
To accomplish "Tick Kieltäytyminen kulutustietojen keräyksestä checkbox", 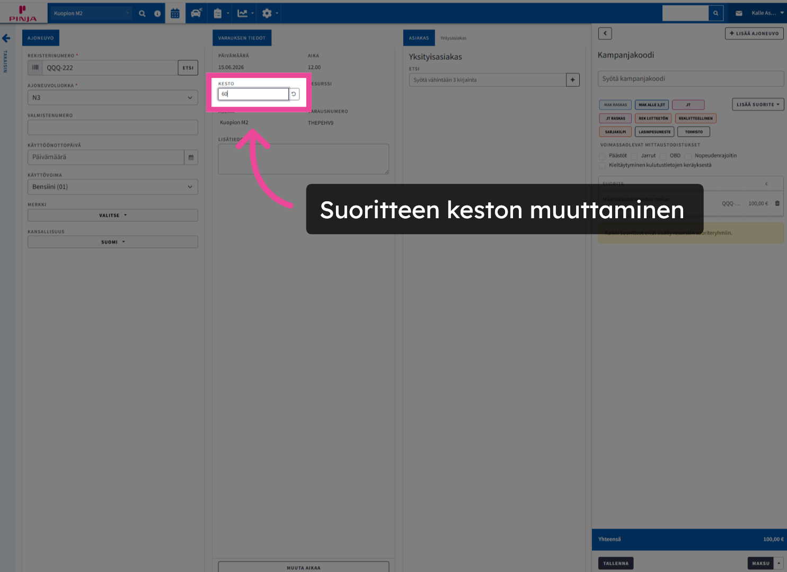I will point(603,166).
